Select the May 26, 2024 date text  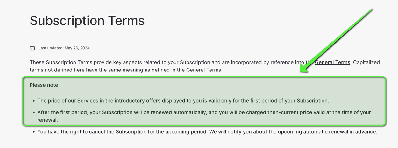point(77,48)
